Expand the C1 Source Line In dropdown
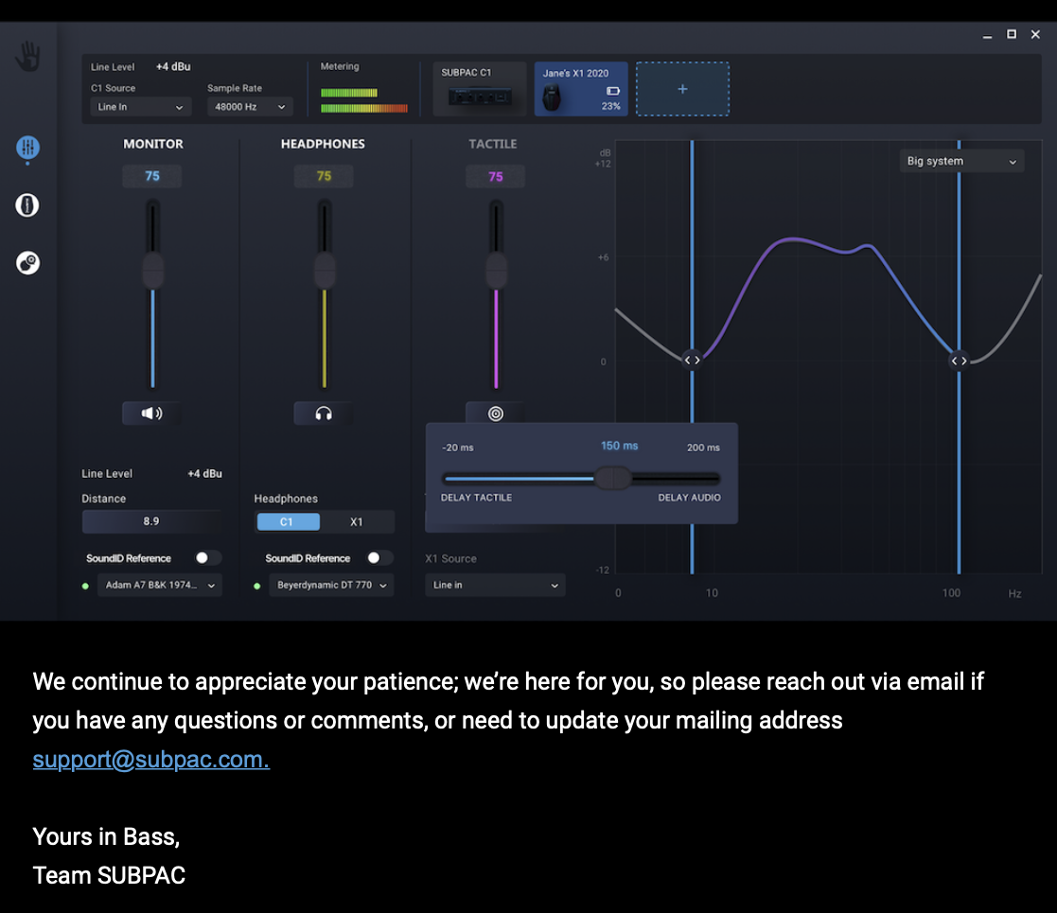 (141, 107)
